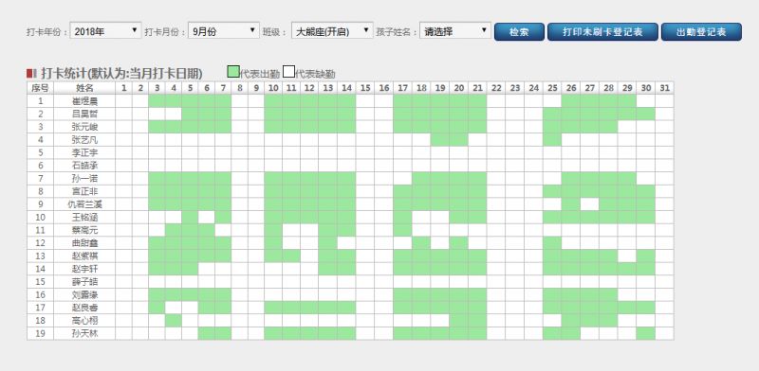This screenshot has height=371, width=759.
Task: Click row number 16 in 序号 column
Action: point(40,294)
